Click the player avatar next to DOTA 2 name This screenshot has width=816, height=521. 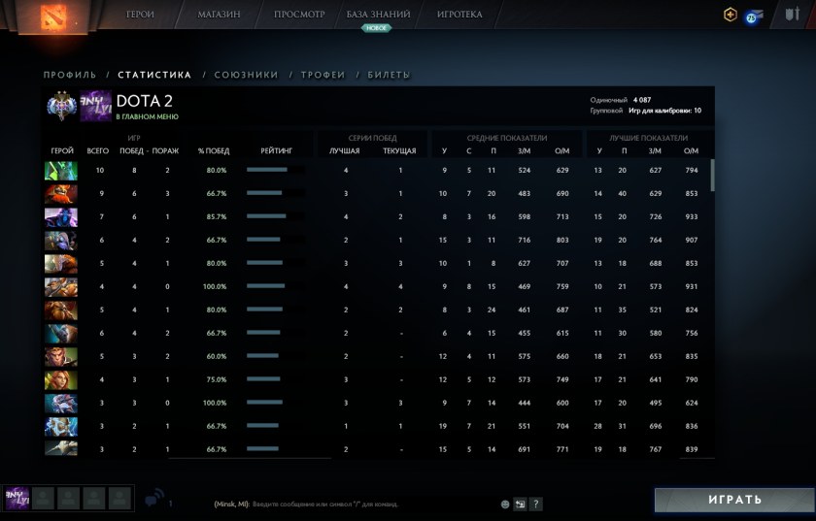(95, 106)
